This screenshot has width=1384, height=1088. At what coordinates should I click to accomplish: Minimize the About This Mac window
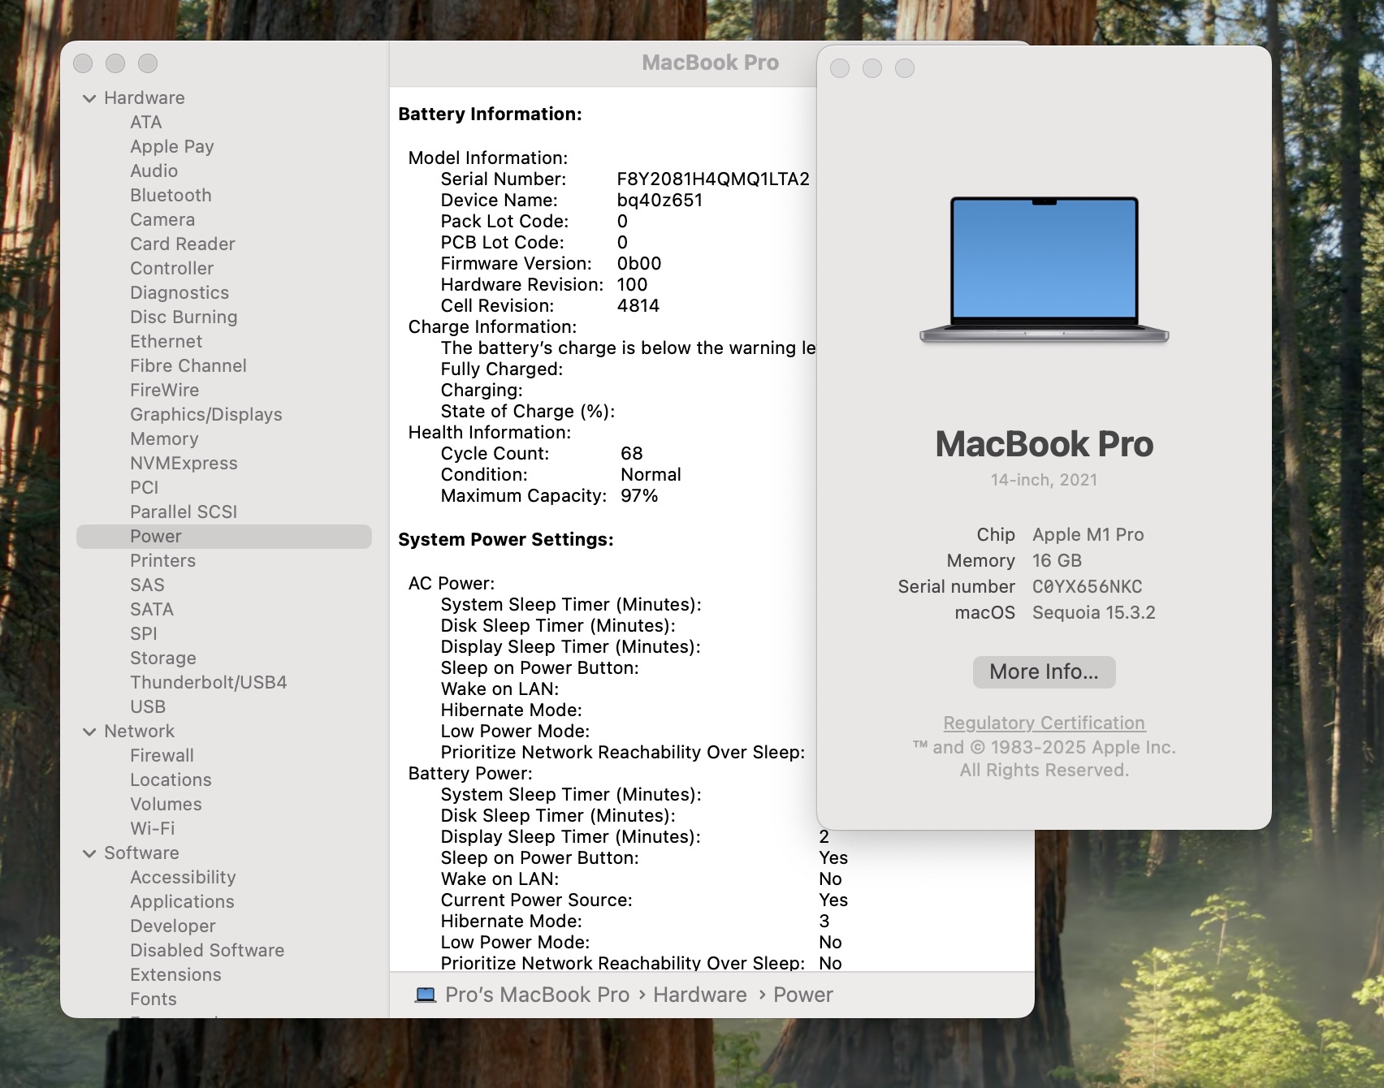872,69
